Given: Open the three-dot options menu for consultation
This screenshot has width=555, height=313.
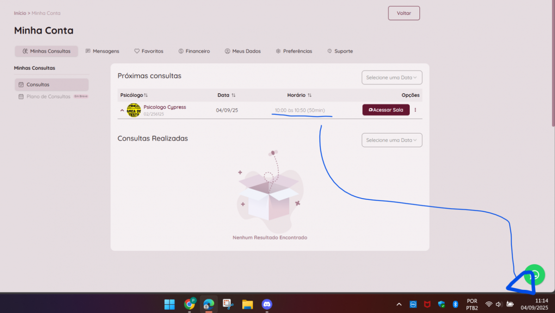Looking at the screenshot, I should [x=415, y=110].
